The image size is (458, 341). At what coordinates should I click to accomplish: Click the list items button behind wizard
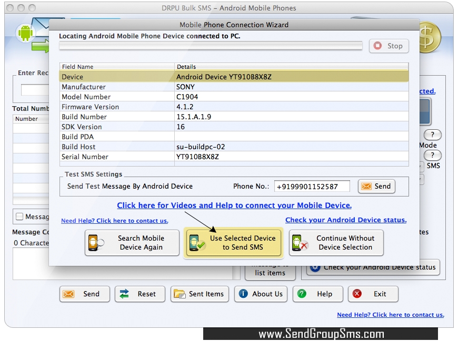[x=270, y=273]
